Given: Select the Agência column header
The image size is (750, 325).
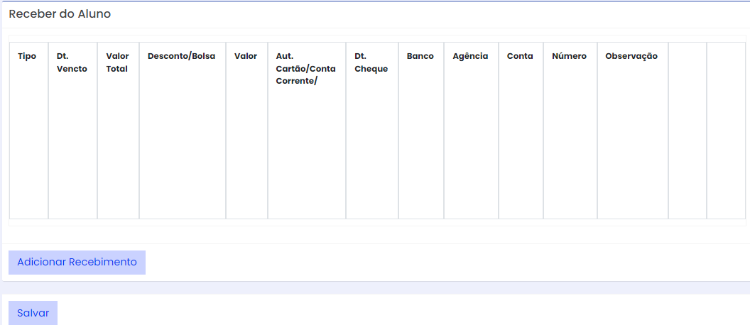Looking at the screenshot, I should 470,56.
